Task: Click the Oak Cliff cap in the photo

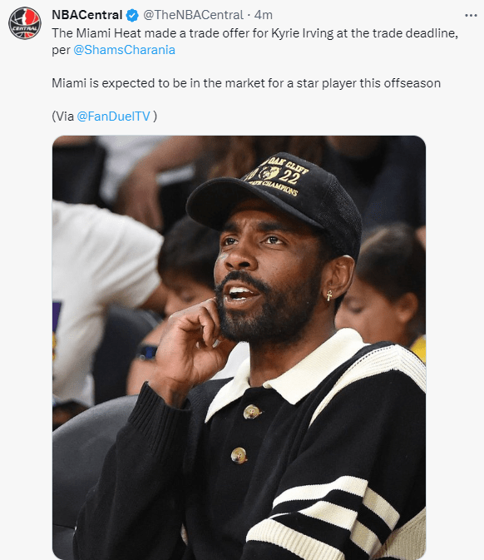Action: pos(274,198)
